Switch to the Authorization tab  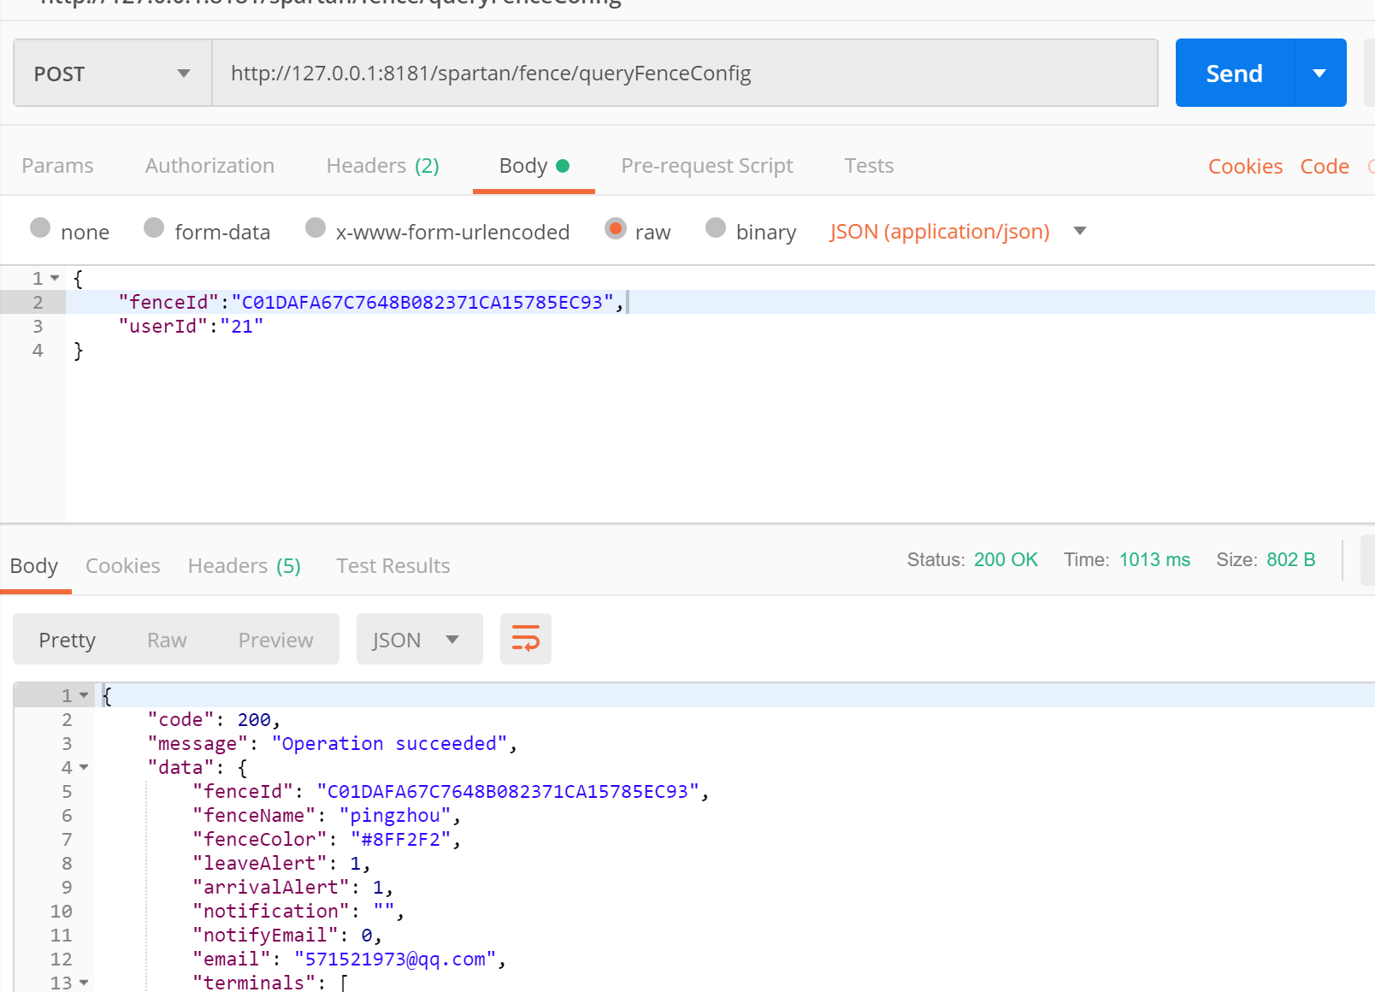point(209,166)
